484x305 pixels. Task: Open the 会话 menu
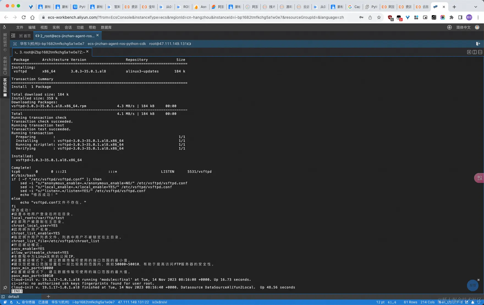68,27
